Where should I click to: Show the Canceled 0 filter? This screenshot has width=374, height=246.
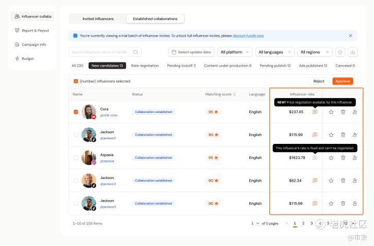(x=345, y=65)
